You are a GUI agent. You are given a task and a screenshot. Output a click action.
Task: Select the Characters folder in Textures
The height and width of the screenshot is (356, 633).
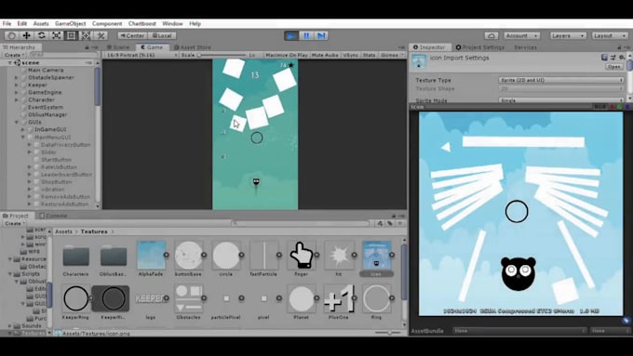76,258
